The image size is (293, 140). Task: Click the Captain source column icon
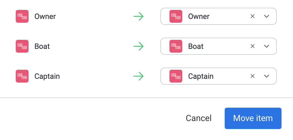22,76
